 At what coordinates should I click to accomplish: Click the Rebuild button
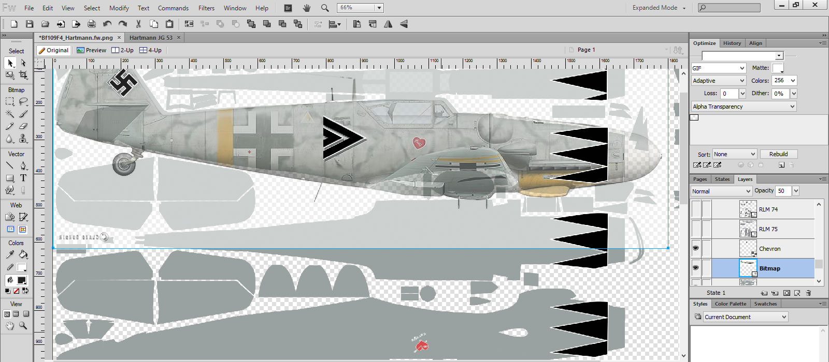(778, 154)
